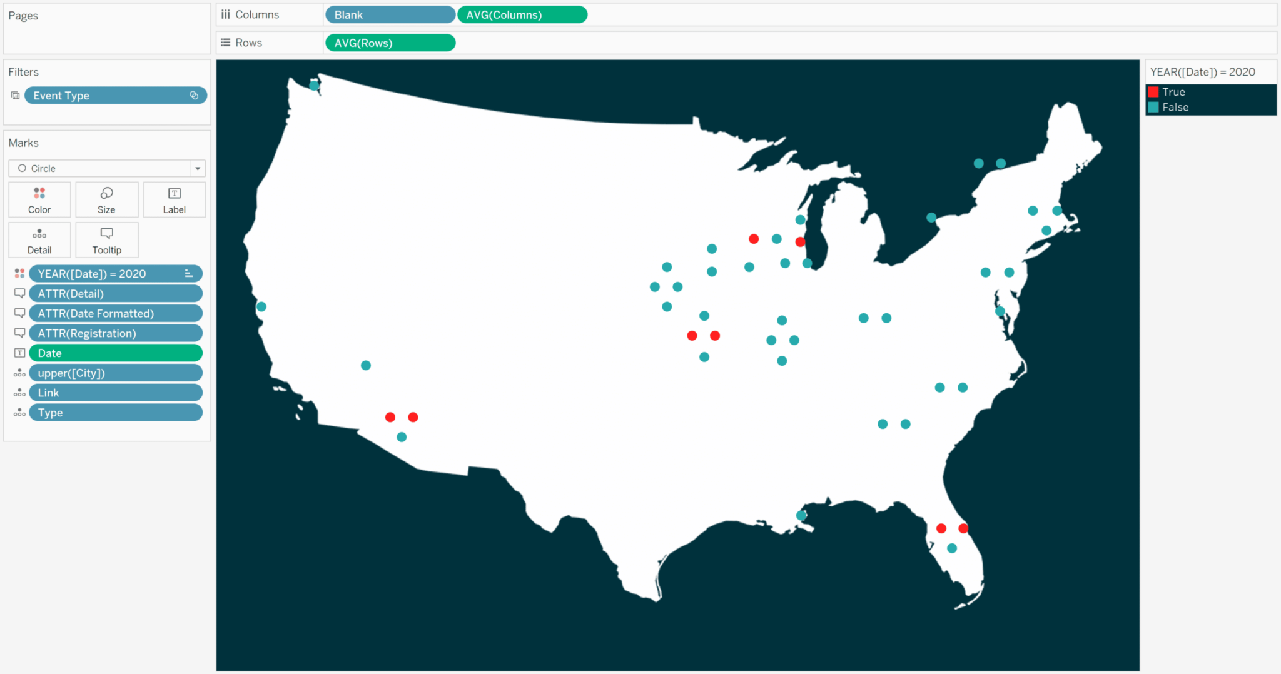Select the True color swatch in the legend
This screenshot has height=674, width=1281.
coord(1153,91)
